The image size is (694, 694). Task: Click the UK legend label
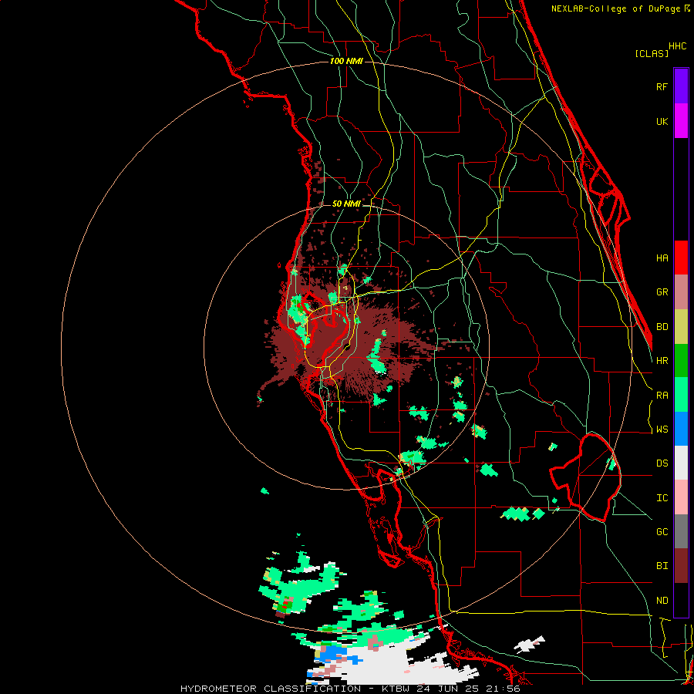[662, 121]
